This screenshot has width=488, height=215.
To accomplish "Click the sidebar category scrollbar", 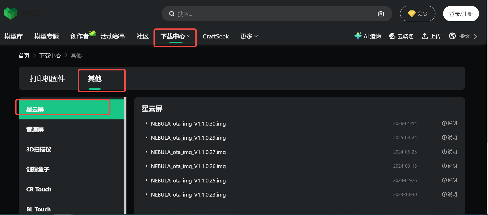I will point(125,155).
